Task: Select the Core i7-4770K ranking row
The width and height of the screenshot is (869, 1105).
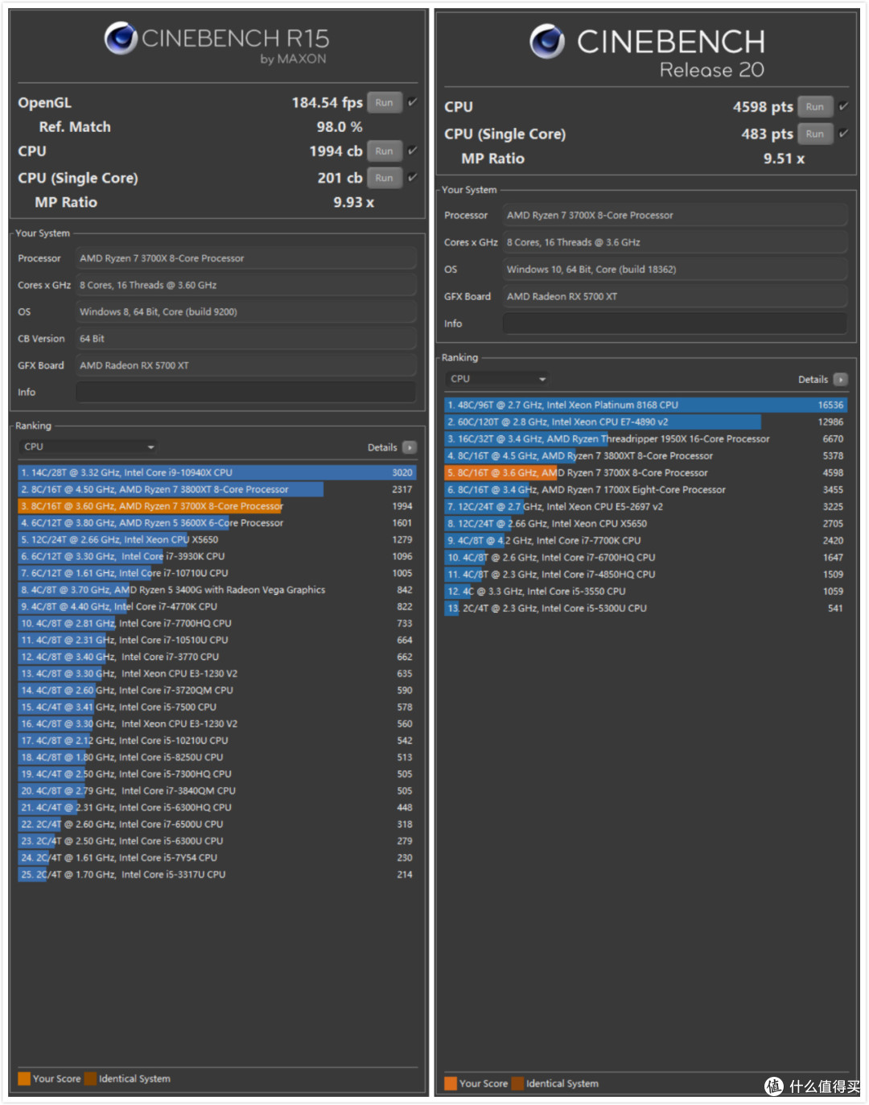Action: [x=217, y=607]
